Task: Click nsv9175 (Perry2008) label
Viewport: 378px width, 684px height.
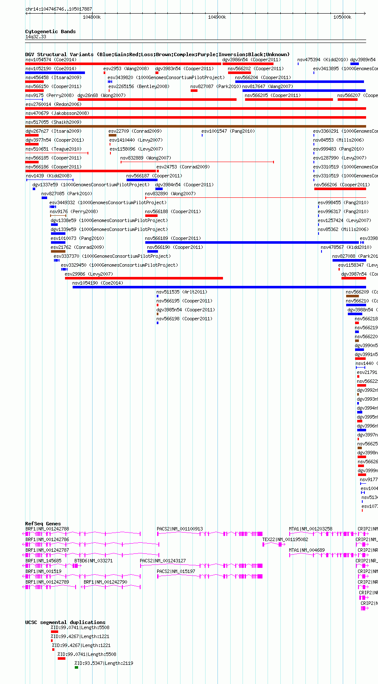Action: pyautogui.click(x=50, y=95)
